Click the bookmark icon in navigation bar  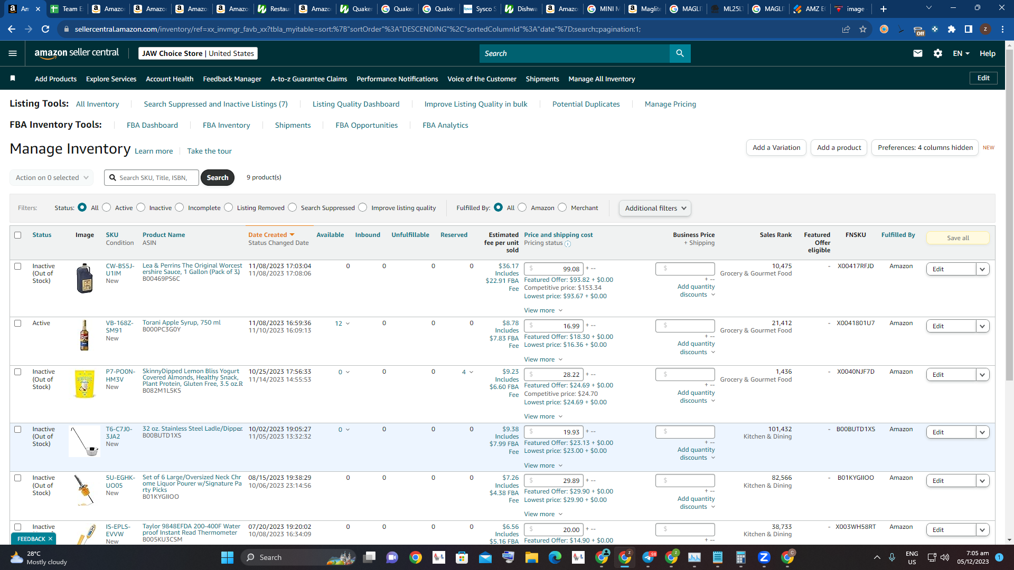(13, 79)
